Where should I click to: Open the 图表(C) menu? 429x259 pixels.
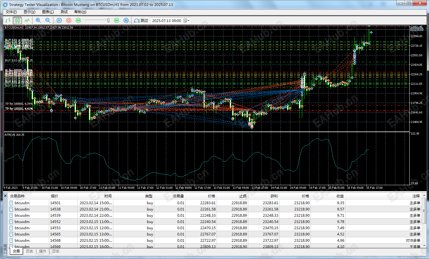click(48, 12)
